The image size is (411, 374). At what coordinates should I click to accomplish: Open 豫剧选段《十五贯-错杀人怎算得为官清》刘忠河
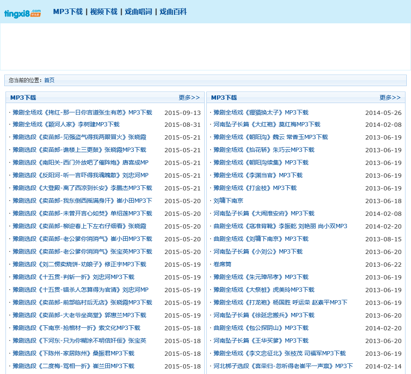pos(81,290)
